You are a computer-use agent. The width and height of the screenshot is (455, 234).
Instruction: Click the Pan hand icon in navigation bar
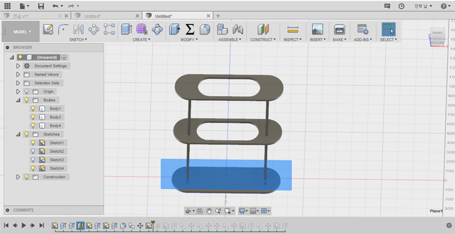[209, 211]
